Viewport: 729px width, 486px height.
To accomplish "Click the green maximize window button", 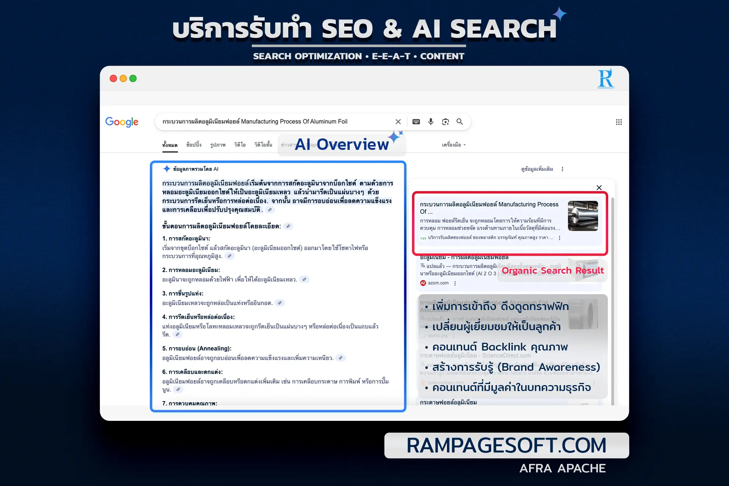I will pos(133,78).
